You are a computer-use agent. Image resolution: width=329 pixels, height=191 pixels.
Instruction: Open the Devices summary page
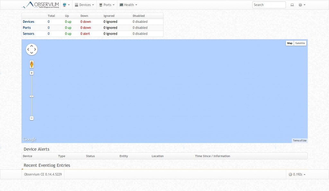(29, 22)
